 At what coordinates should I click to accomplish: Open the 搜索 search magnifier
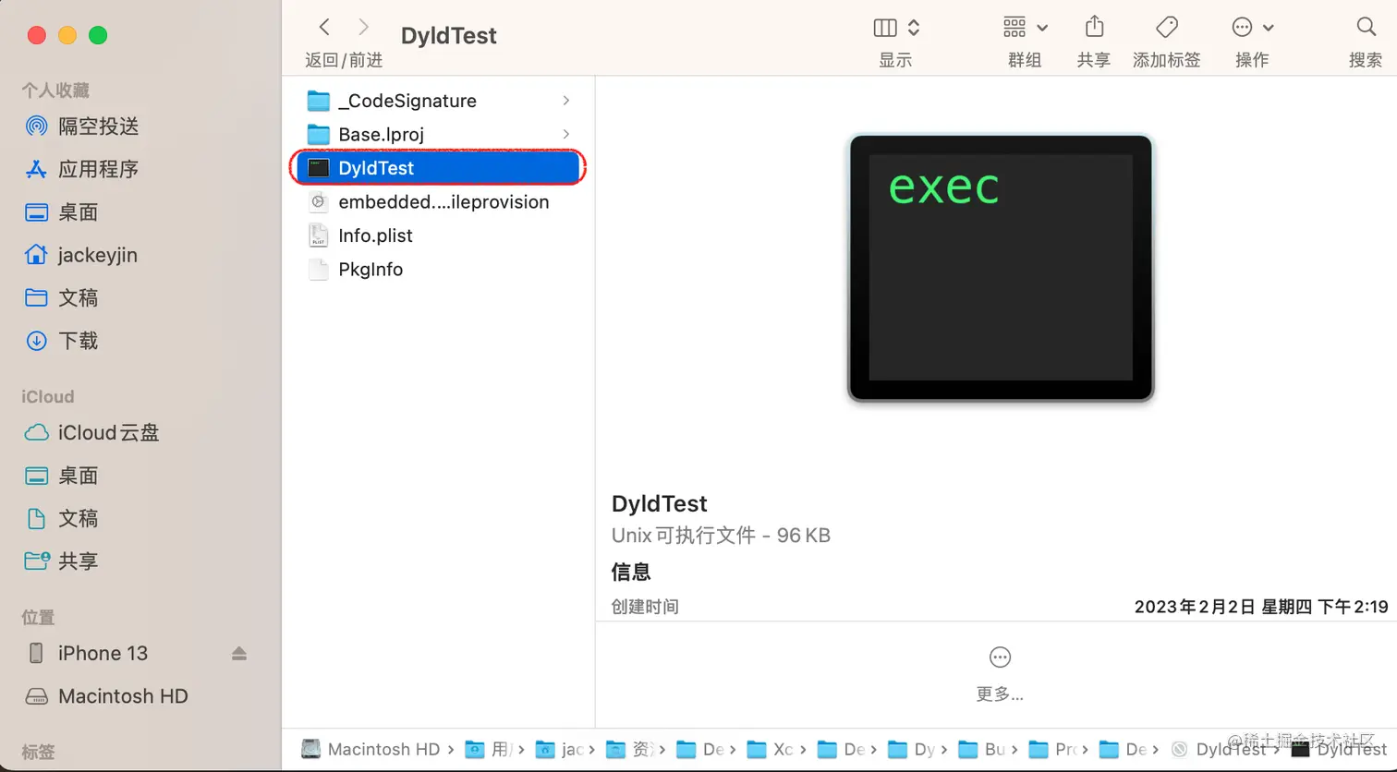tap(1366, 27)
